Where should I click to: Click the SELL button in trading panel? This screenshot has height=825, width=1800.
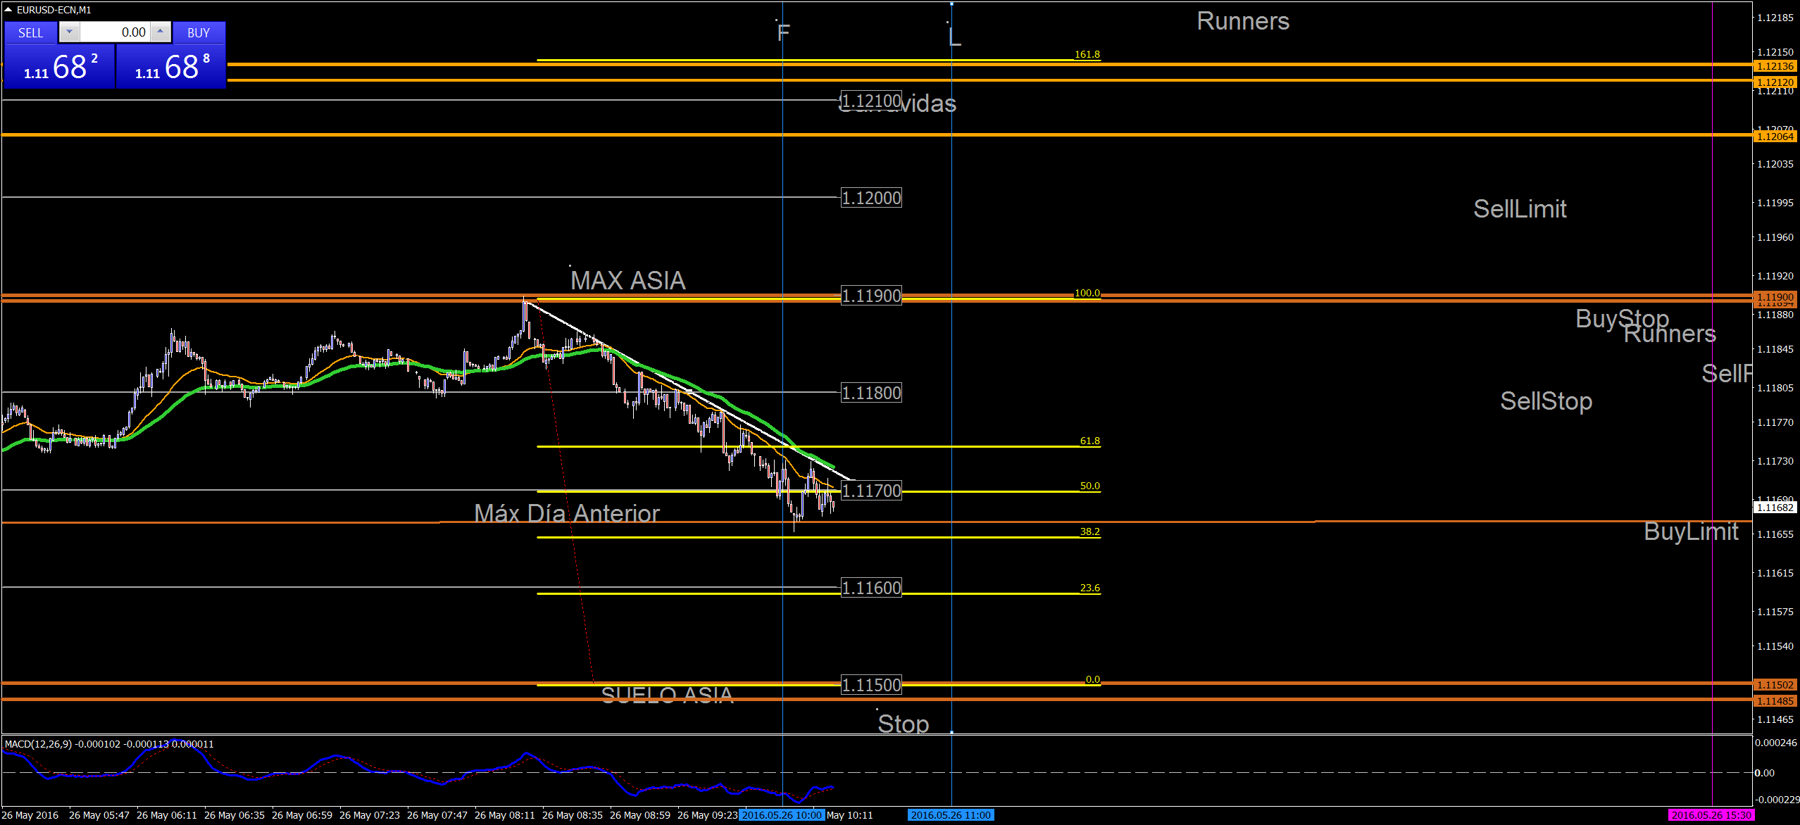coord(30,32)
